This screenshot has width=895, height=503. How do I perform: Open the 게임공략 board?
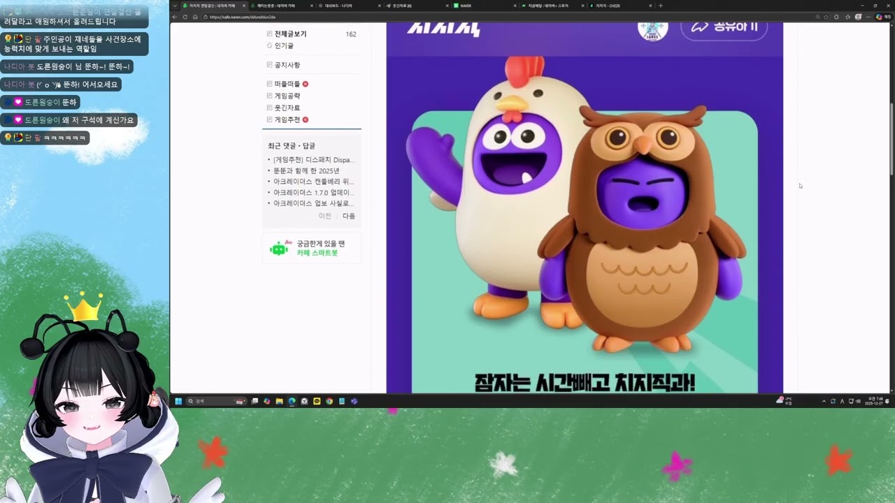coord(287,96)
